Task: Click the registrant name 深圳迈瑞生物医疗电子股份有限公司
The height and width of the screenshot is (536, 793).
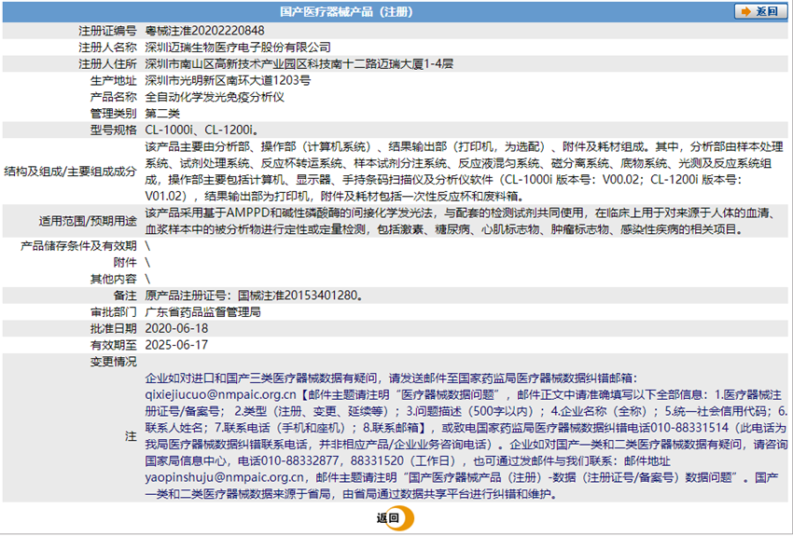Action: point(238,48)
